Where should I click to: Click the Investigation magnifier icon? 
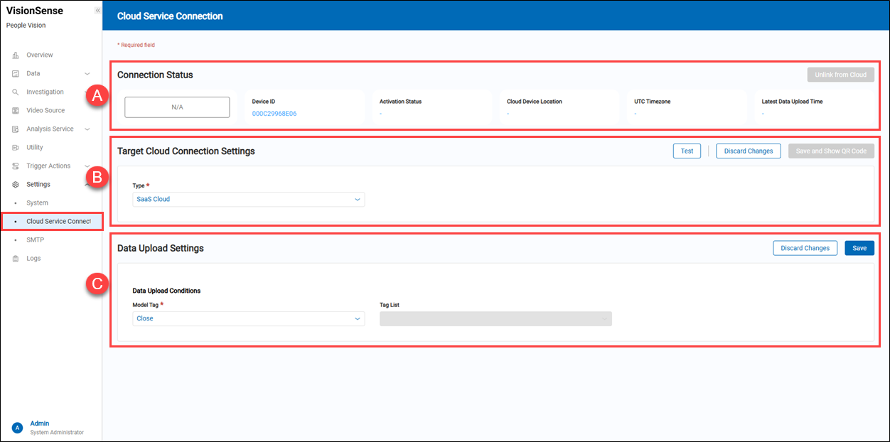pos(16,92)
